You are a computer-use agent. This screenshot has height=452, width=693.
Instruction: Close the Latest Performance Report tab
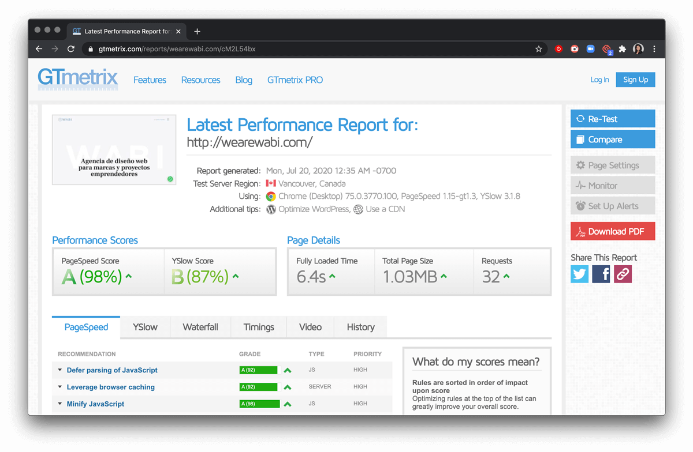pyautogui.click(x=178, y=31)
